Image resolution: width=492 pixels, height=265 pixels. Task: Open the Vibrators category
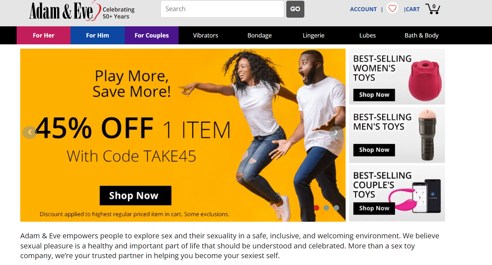coord(206,35)
